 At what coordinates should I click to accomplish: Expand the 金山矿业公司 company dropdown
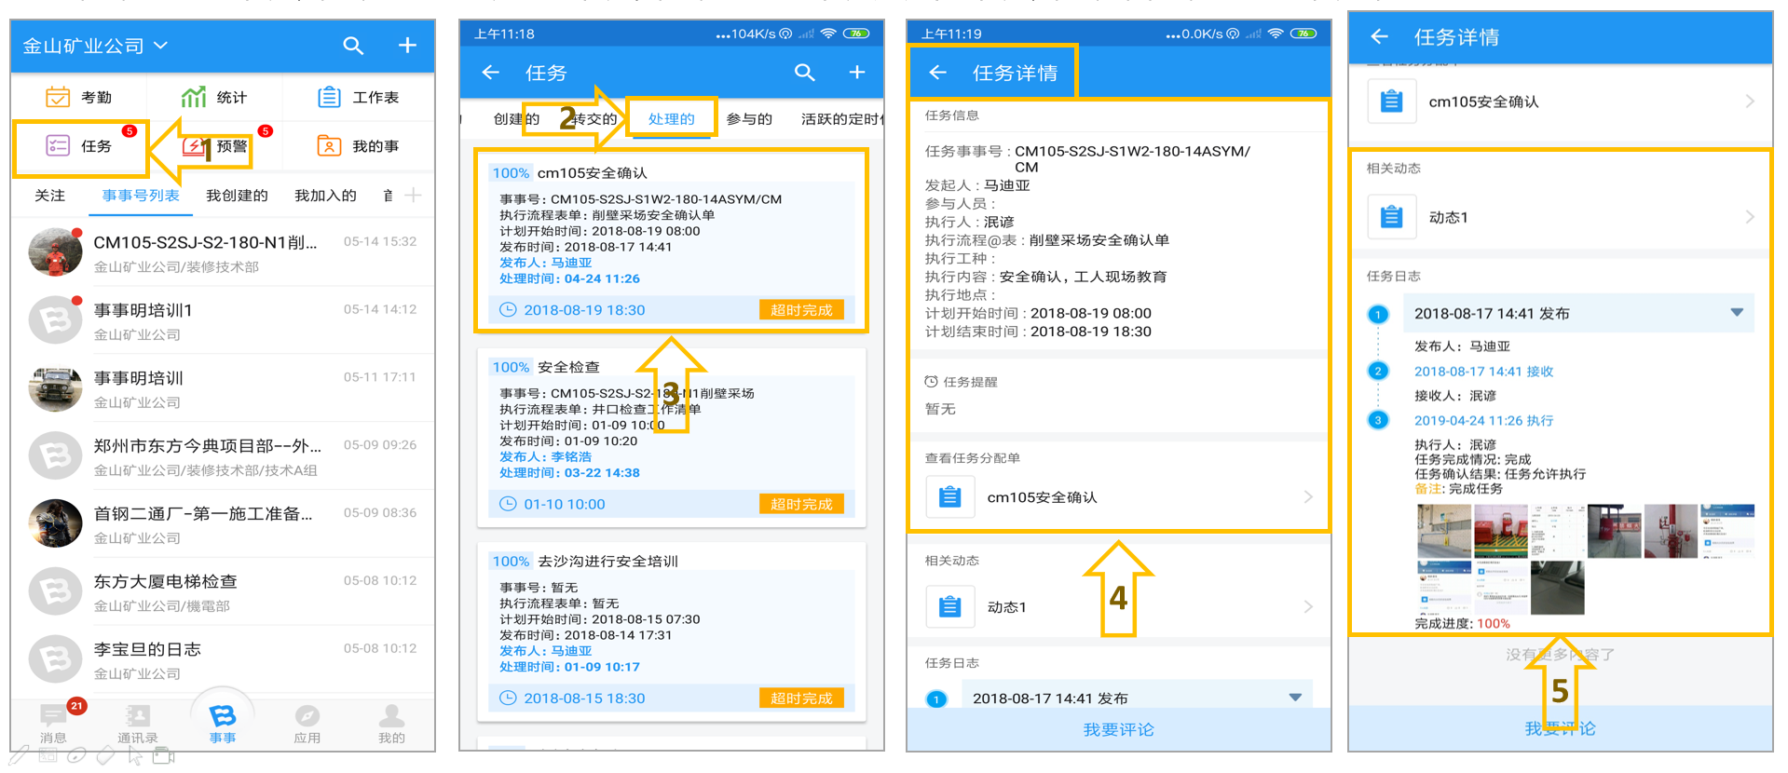coord(160,45)
